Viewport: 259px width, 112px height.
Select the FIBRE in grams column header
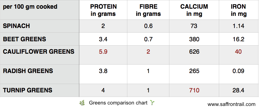point(148,10)
